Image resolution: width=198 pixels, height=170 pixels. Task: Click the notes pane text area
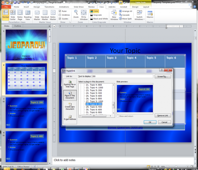click(123, 160)
